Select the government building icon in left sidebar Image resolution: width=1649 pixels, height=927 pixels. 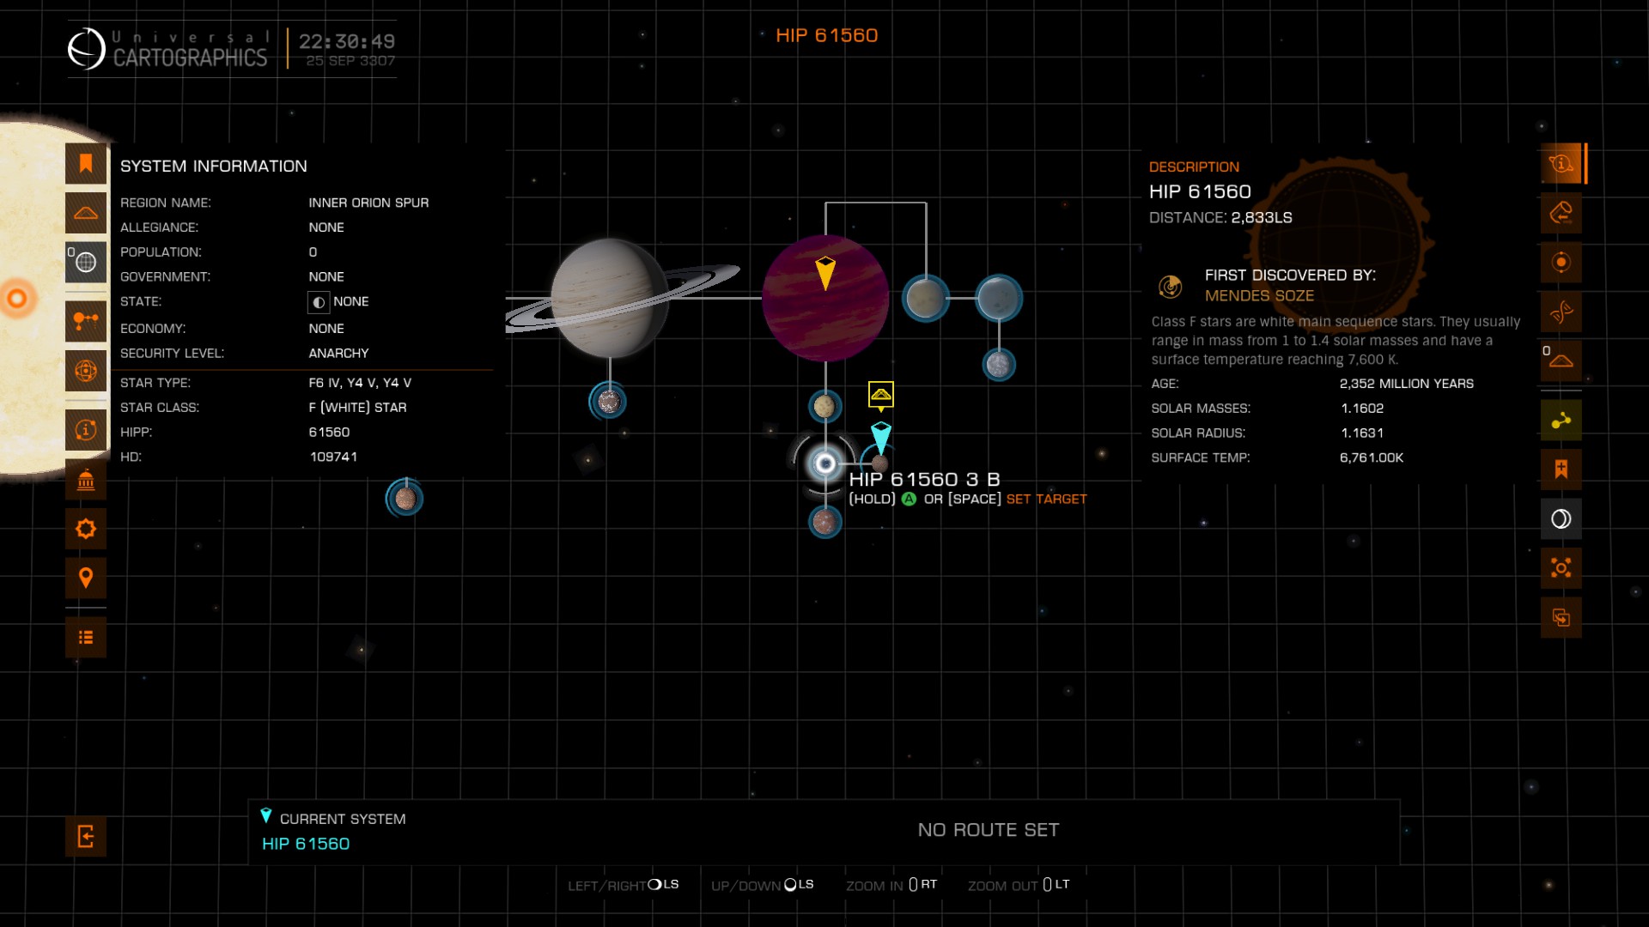point(86,480)
